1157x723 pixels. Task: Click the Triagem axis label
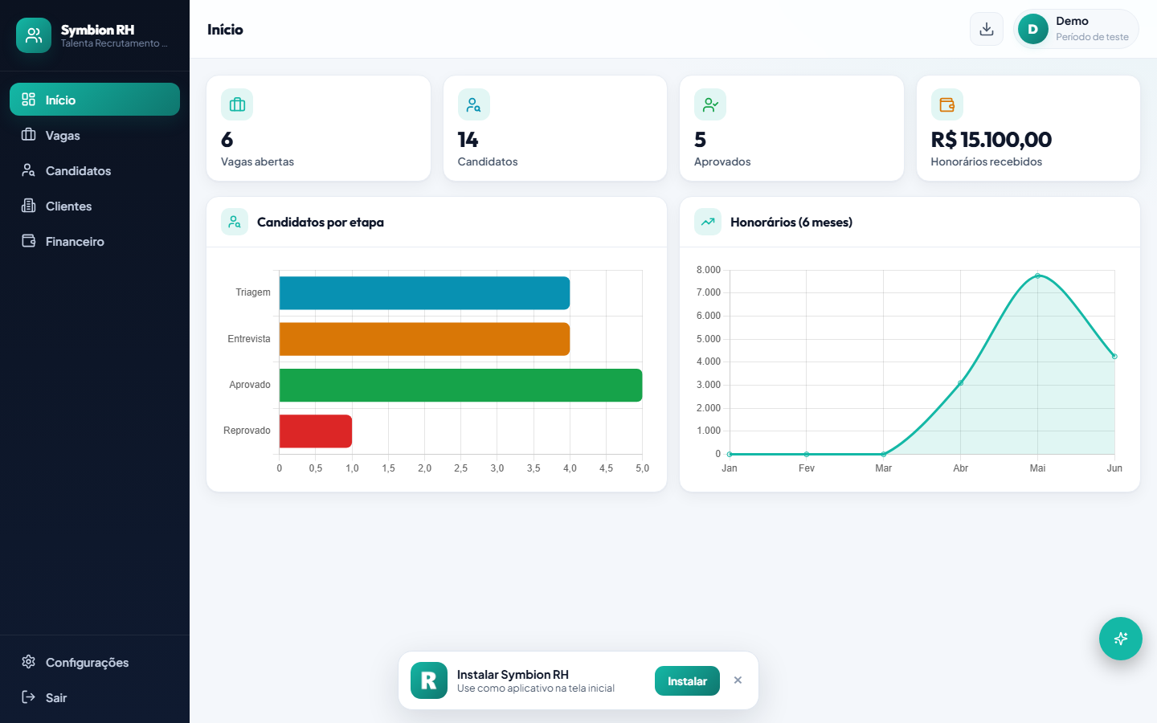click(x=253, y=292)
